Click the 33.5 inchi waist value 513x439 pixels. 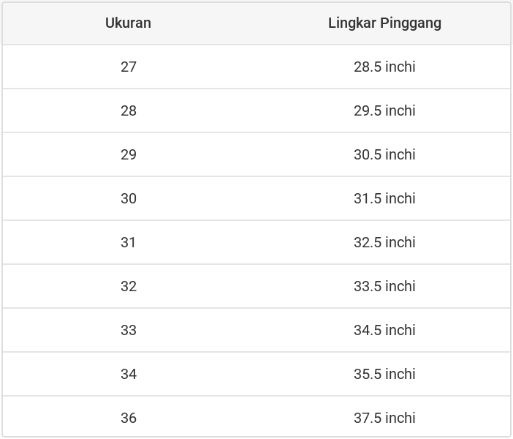click(384, 286)
